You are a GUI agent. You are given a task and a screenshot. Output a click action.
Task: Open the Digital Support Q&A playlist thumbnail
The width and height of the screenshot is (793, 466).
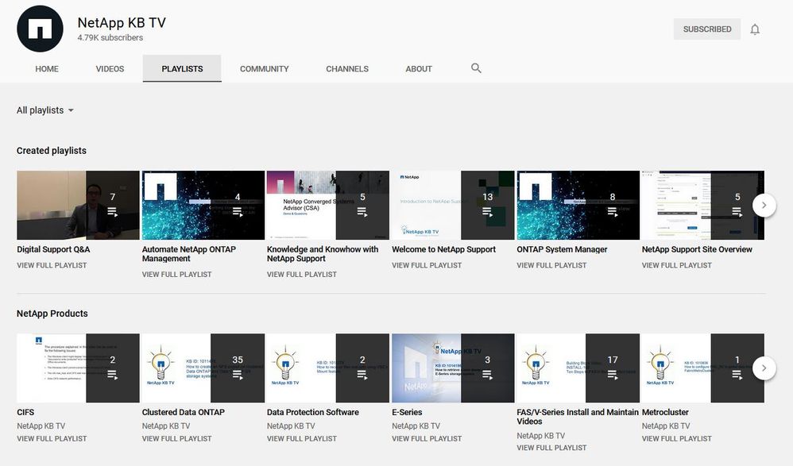[x=78, y=205]
